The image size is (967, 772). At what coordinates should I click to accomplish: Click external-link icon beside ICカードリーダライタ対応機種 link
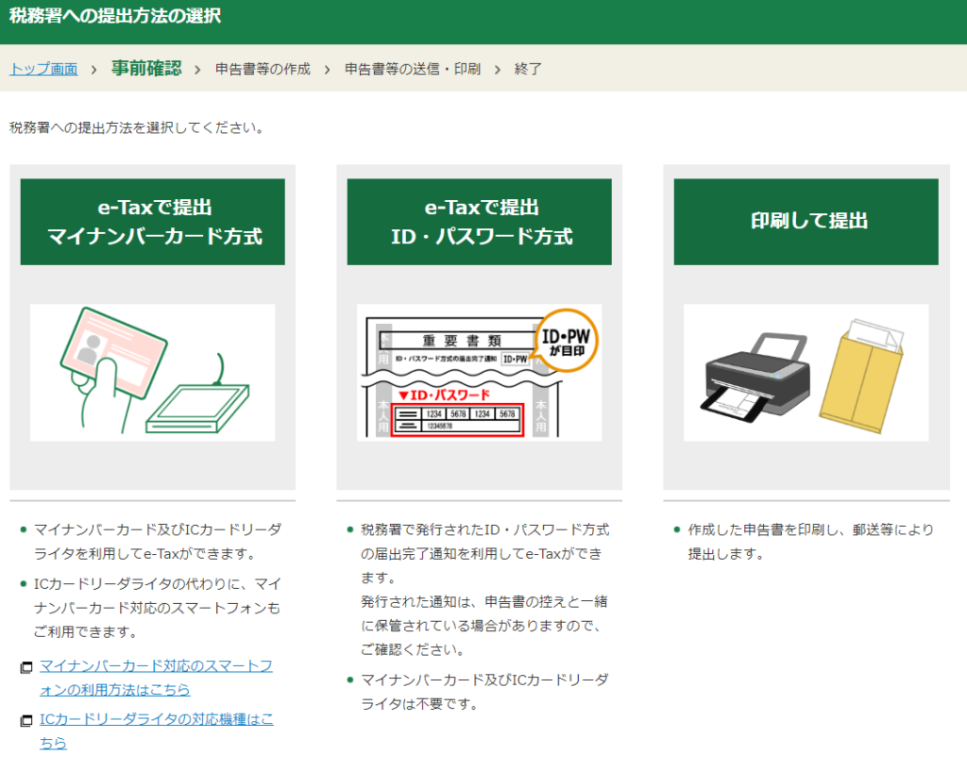[x=25, y=720]
